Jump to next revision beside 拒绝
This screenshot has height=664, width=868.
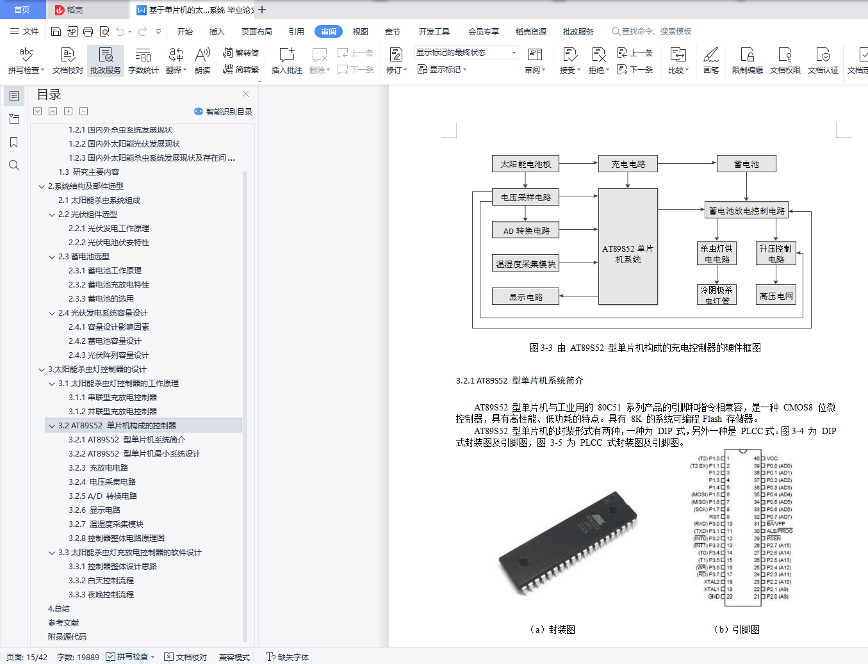coord(635,69)
